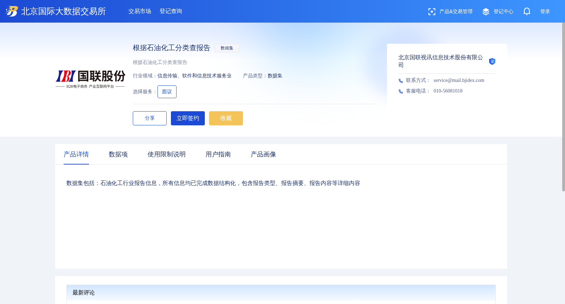The width and height of the screenshot is (565, 304).
Task: Switch to the 数据项 tab
Action: click(118, 154)
